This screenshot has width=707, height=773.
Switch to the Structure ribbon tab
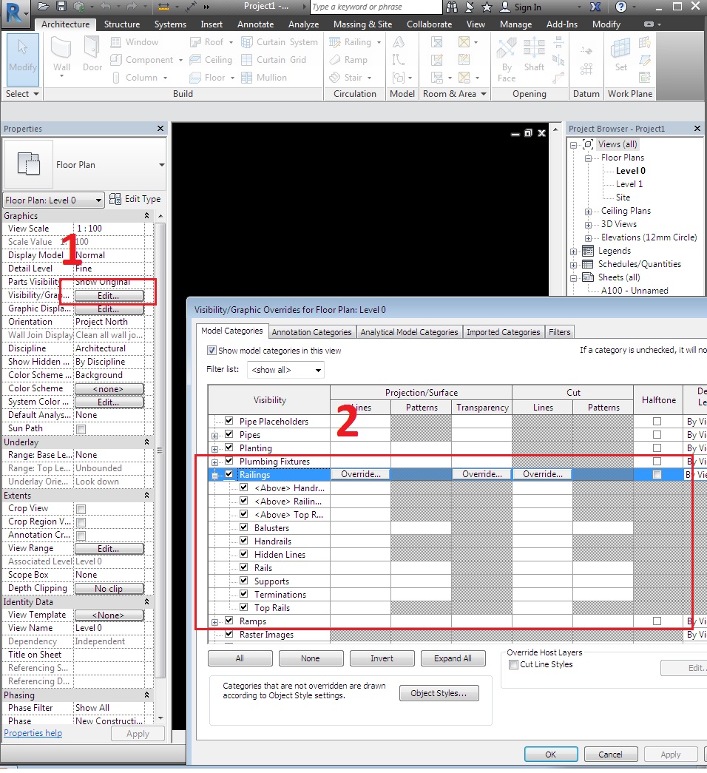tap(122, 24)
